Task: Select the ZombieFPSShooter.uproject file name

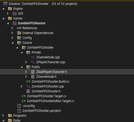Action: (42, 111)
